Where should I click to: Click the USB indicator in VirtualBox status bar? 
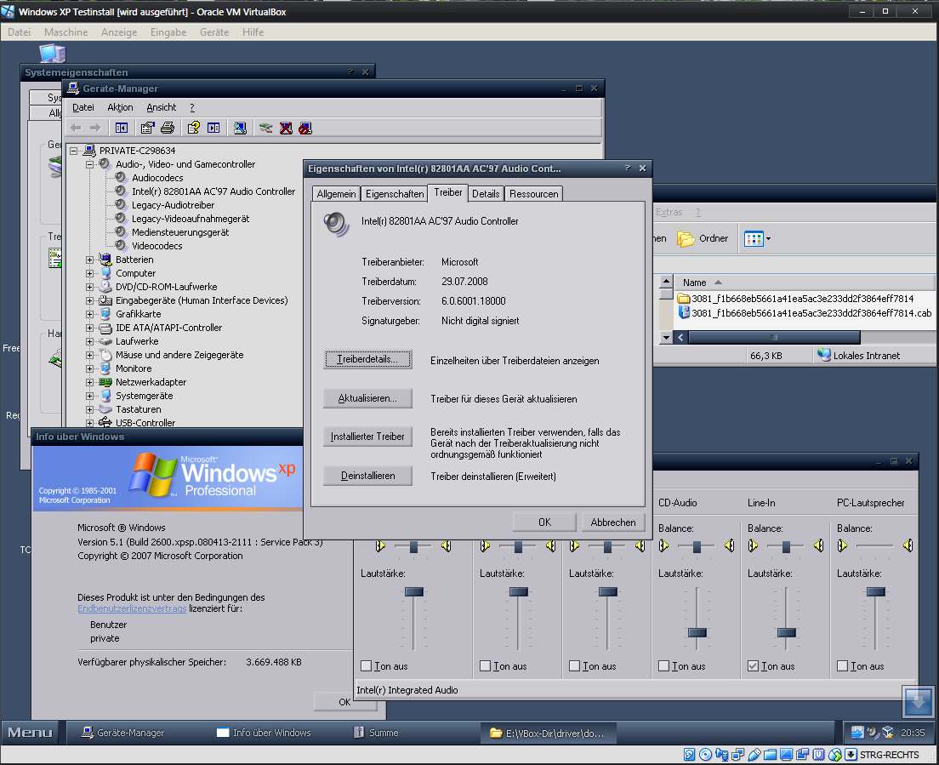tap(754, 755)
